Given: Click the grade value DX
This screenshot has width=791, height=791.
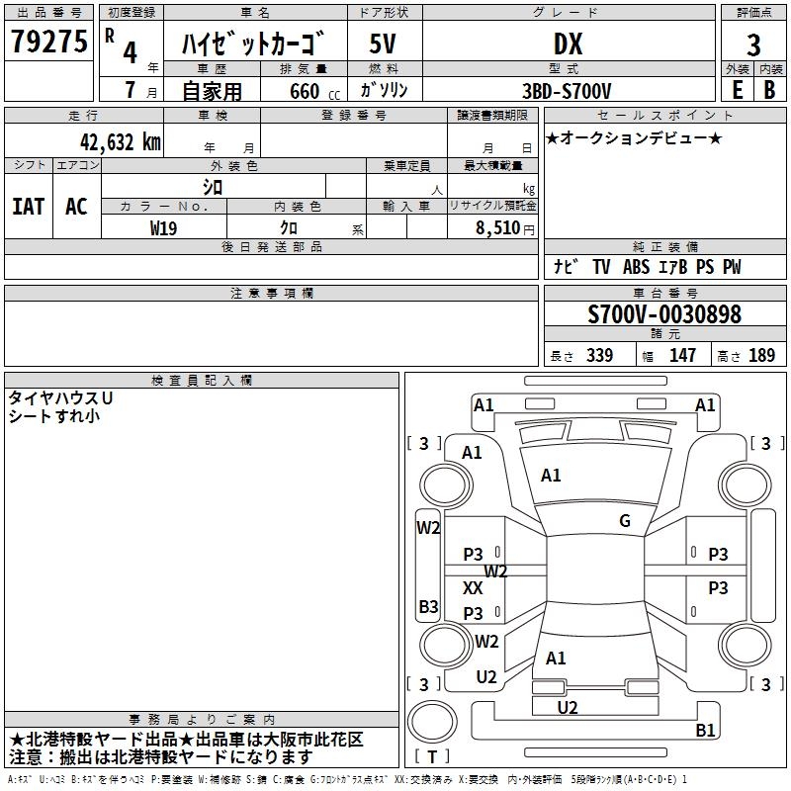Looking at the screenshot, I should point(568,44).
